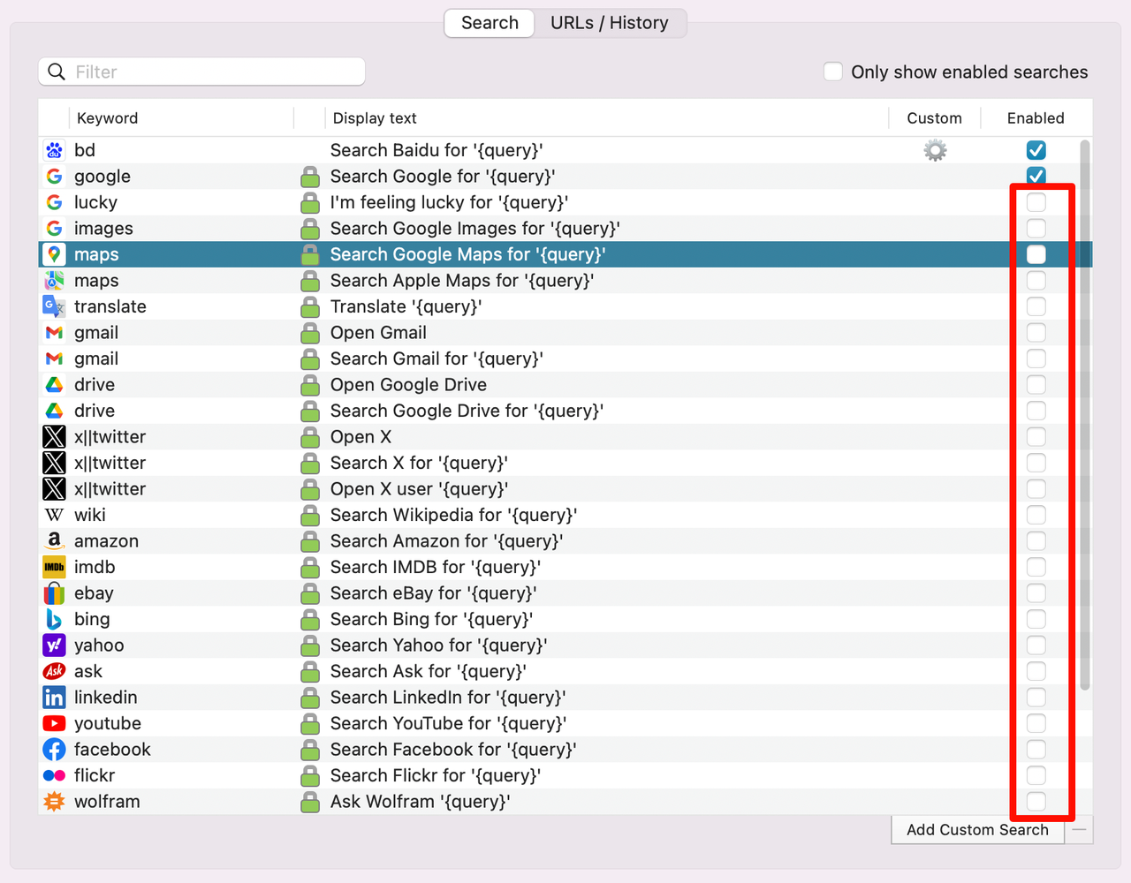The width and height of the screenshot is (1131, 883).
Task: Select the Search tab
Action: pyautogui.click(x=490, y=23)
